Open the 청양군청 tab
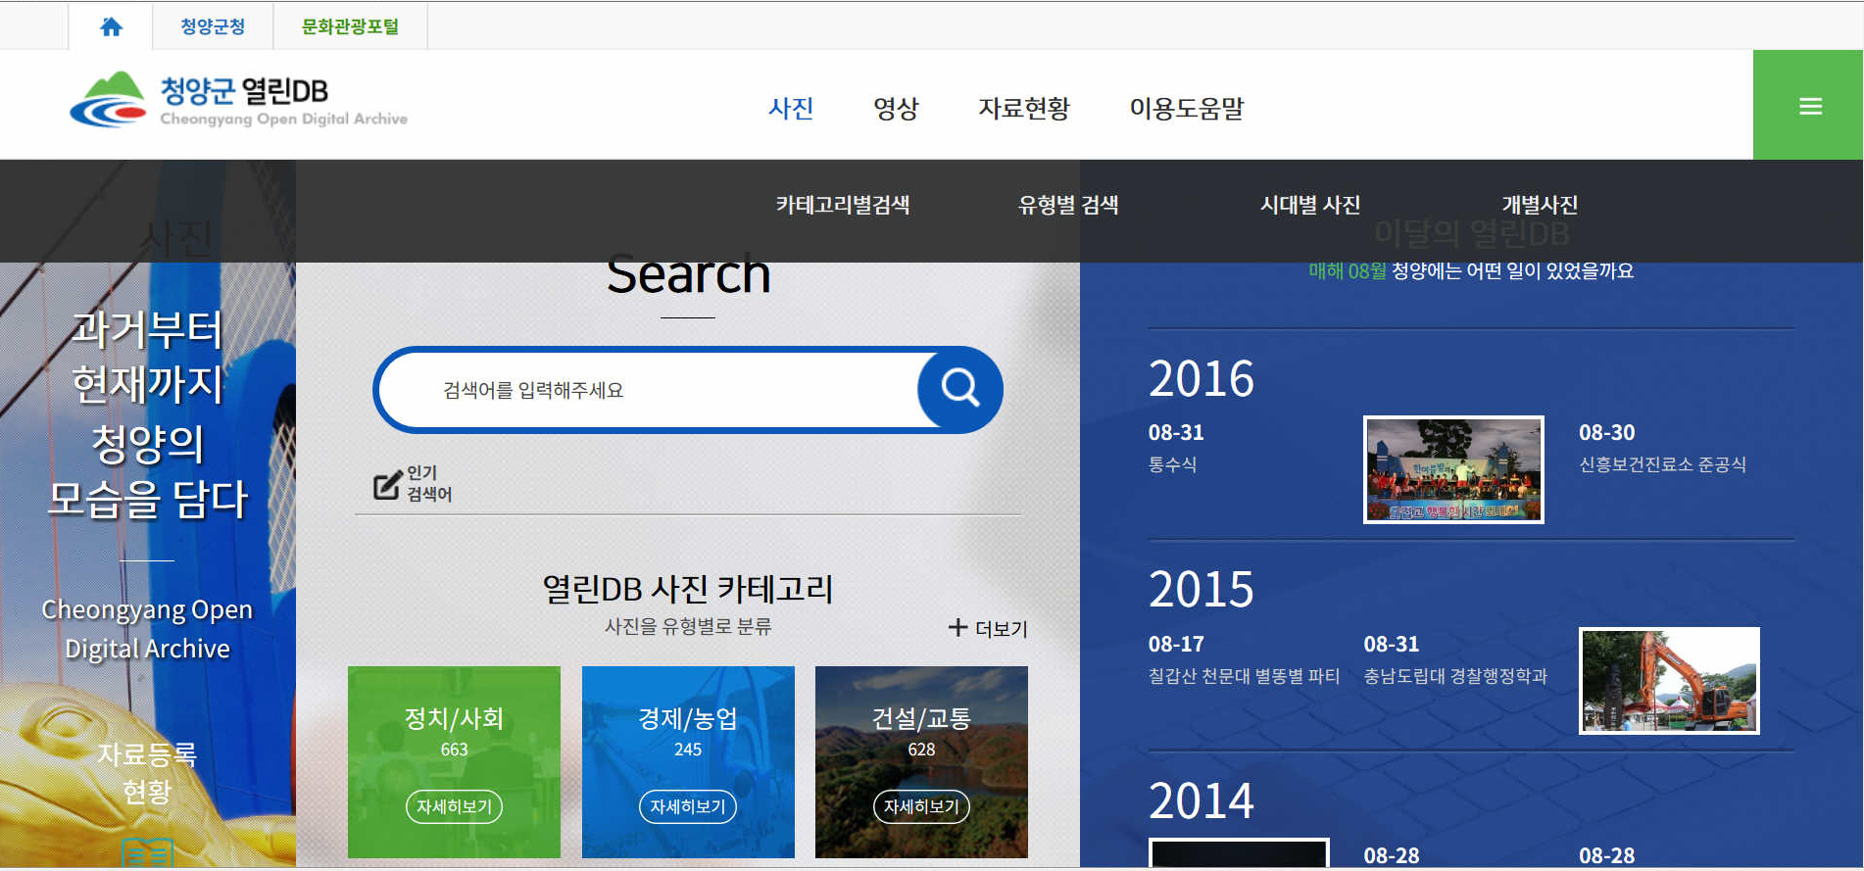1864x871 pixels. coord(213,26)
